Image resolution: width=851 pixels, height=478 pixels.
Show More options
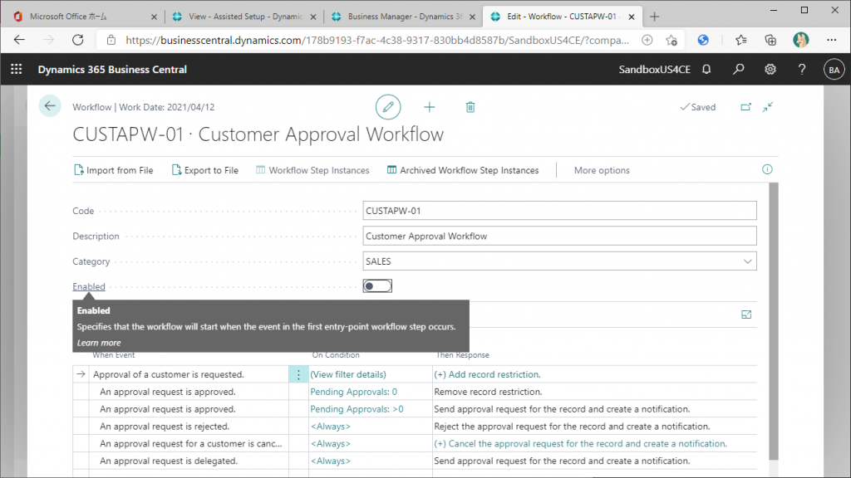pyautogui.click(x=602, y=170)
